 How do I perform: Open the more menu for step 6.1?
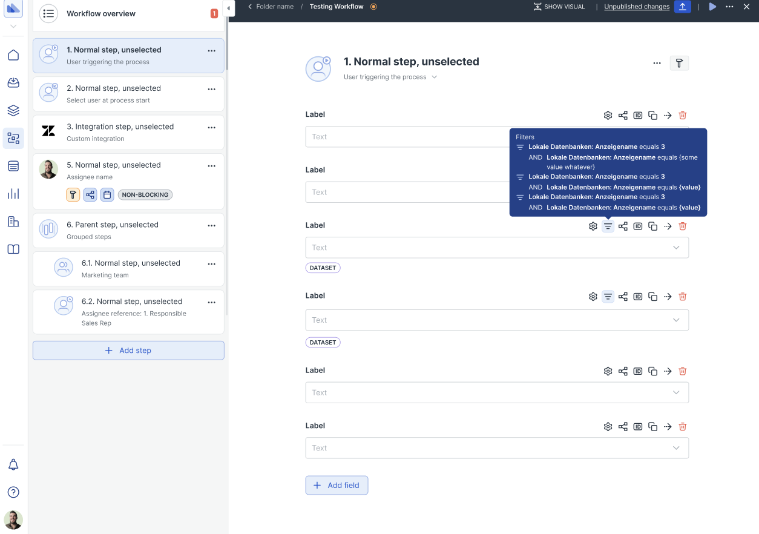click(x=212, y=264)
